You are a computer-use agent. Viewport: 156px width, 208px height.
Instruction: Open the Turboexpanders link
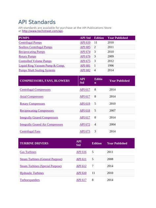click(30, 180)
